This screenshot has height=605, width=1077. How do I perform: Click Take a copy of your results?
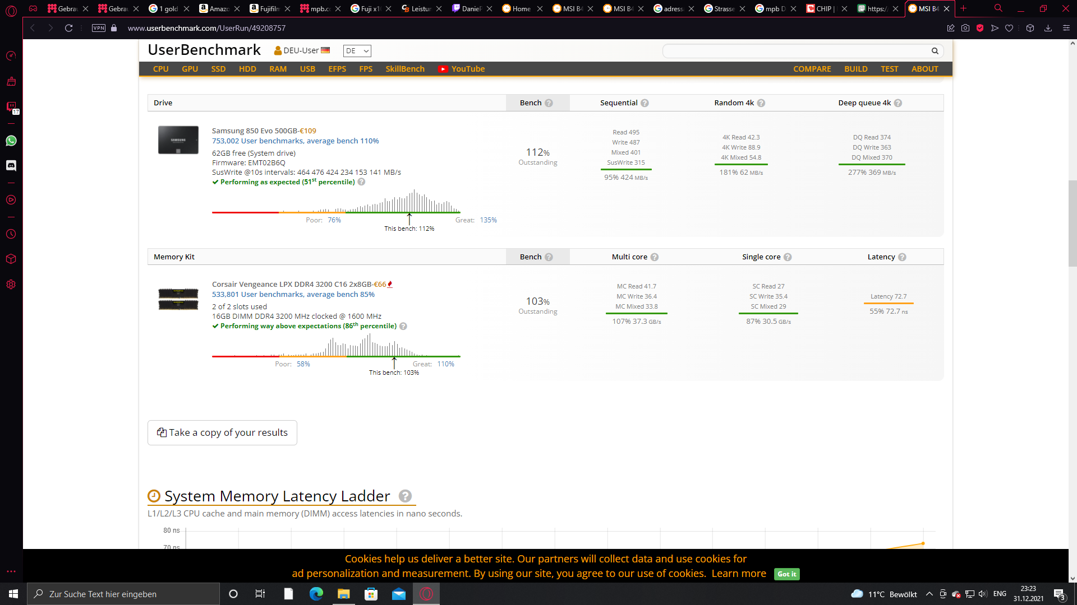coord(222,432)
